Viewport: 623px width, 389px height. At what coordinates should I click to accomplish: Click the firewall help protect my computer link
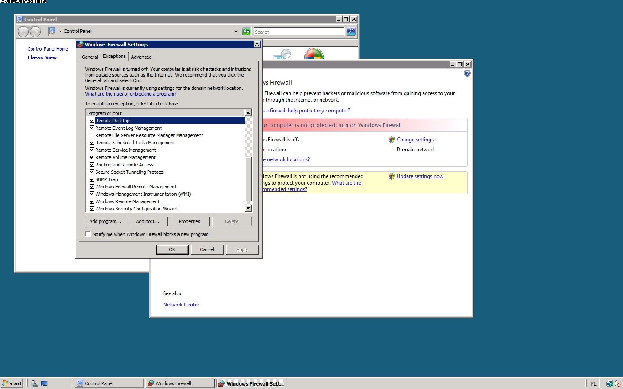[x=306, y=111]
